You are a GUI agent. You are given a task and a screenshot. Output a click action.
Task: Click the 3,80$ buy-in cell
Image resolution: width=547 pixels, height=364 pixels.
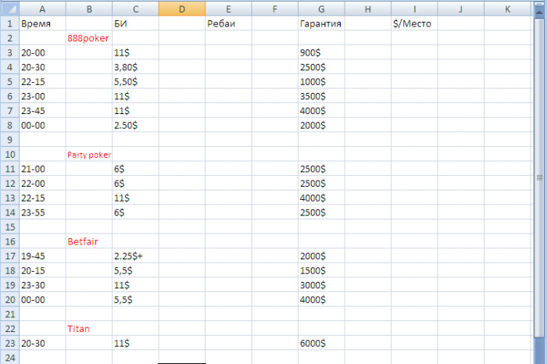point(135,67)
